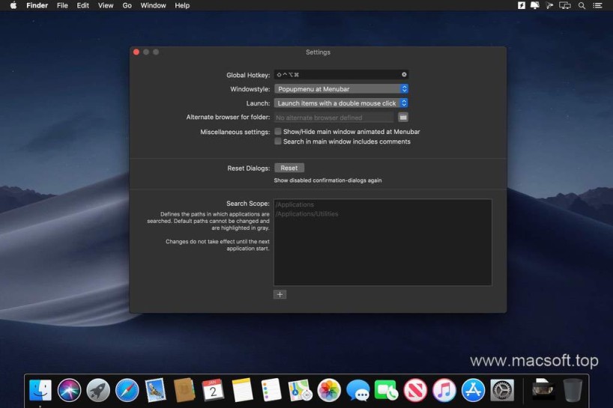Open System Preferences from the Dock

[x=502, y=390]
